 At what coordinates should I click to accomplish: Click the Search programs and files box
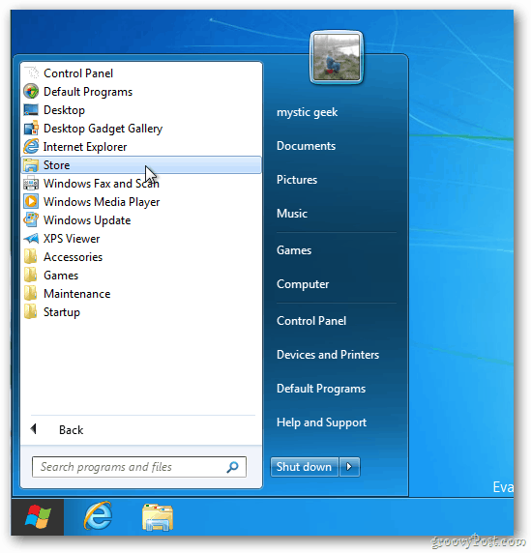(139, 467)
